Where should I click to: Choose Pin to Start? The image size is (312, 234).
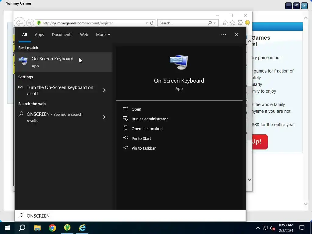pyautogui.click(x=141, y=139)
